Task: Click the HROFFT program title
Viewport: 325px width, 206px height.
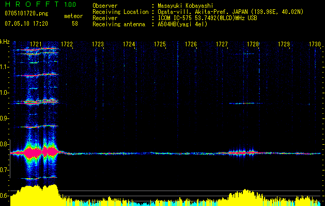Action: coord(32,4)
